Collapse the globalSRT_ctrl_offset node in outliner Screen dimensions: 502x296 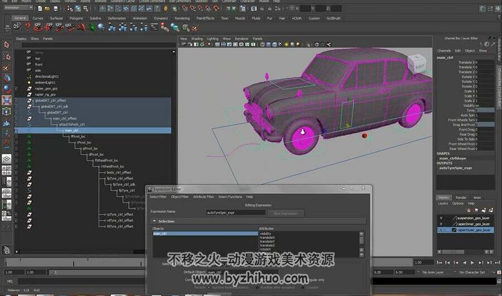(x=16, y=101)
